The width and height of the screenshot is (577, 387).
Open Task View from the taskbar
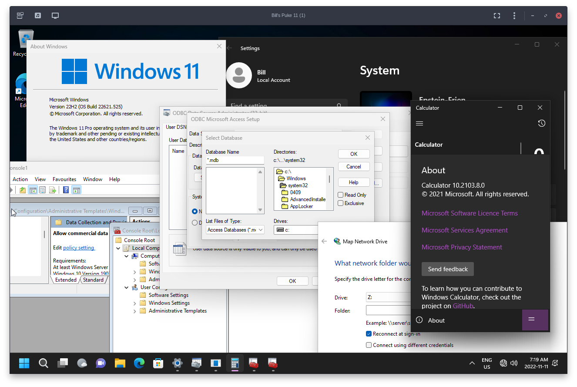[x=63, y=363]
